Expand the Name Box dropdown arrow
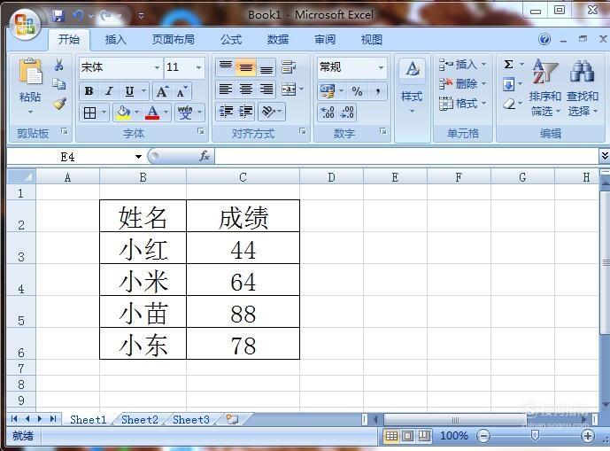This screenshot has width=610, height=451. (x=138, y=157)
